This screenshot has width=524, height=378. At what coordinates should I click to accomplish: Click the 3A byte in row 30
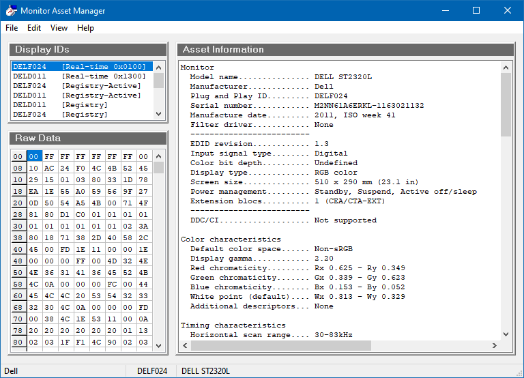pyautogui.click(x=143, y=227)
